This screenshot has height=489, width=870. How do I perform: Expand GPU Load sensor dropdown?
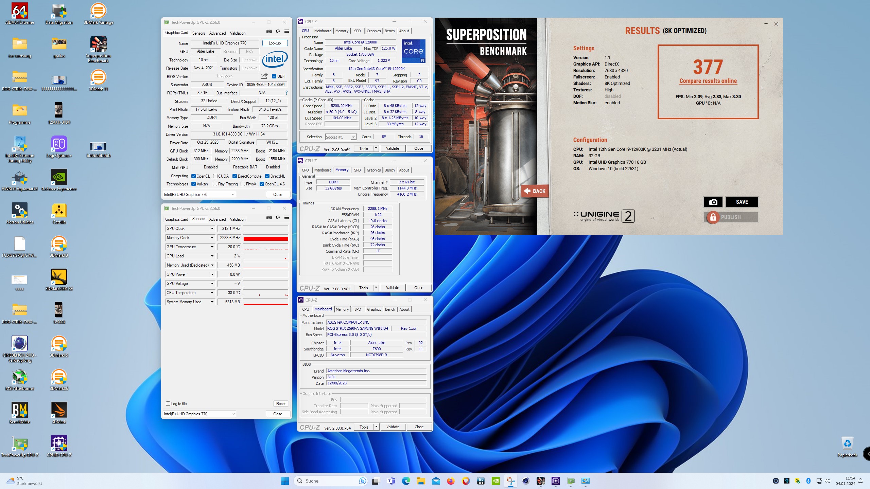(x=212, y=256)
